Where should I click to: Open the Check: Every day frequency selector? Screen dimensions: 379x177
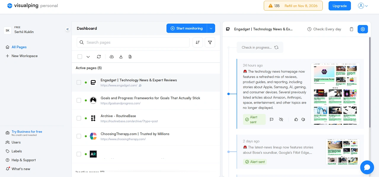coord(324,29)
